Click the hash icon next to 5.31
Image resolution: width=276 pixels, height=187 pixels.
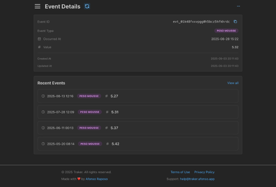pyautogui.click(x=107, y=112)
